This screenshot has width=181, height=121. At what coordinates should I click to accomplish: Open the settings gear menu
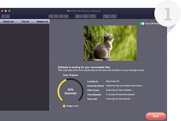78,16
